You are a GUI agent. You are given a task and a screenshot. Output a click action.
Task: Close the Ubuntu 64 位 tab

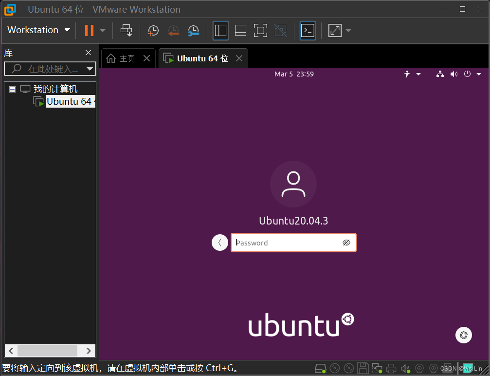(239, 58)
